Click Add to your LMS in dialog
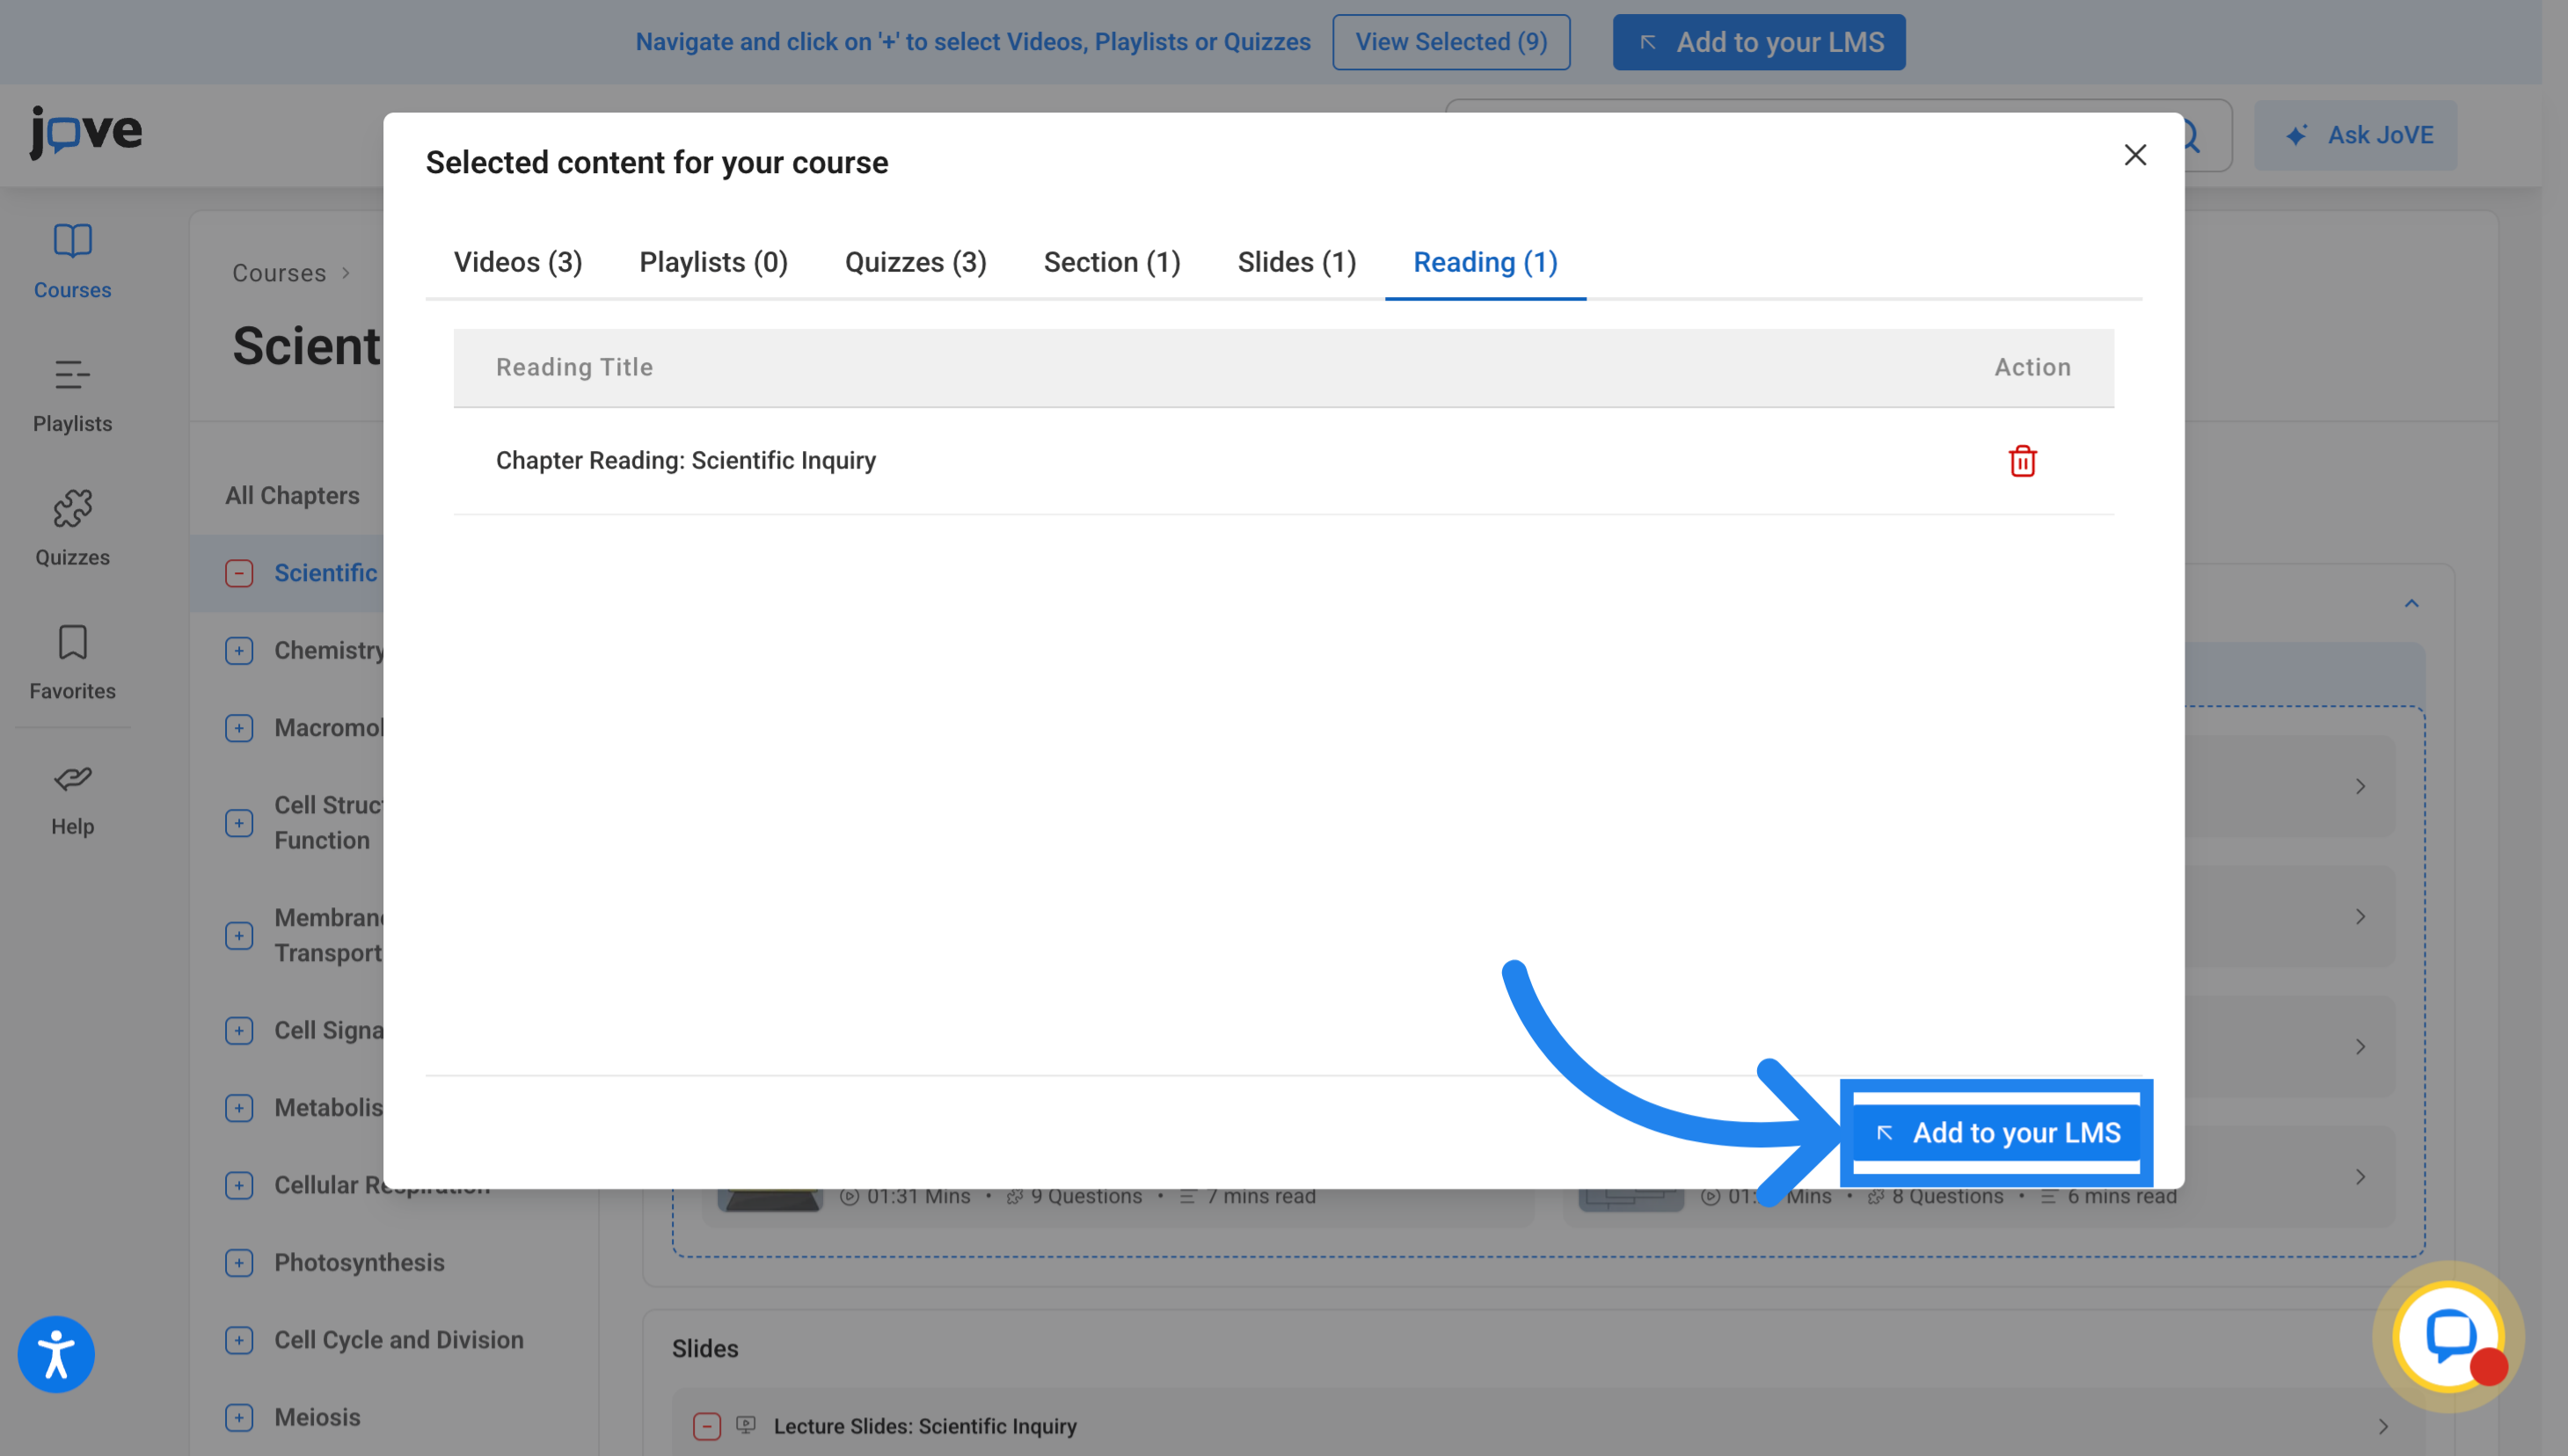 click(1996, 1133)
